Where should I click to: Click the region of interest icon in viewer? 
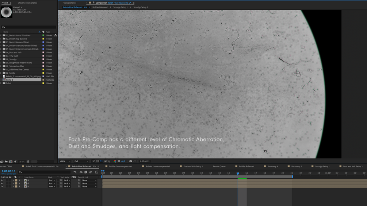105,161
